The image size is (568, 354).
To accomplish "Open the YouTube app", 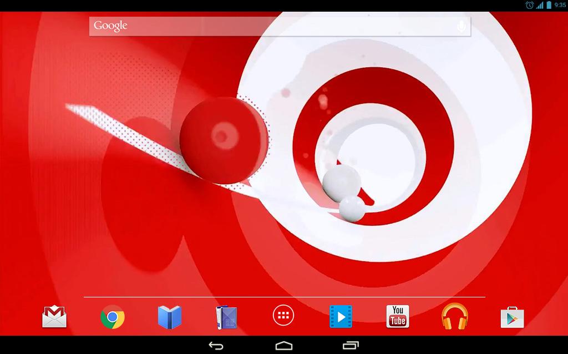I will click(398, 316).
